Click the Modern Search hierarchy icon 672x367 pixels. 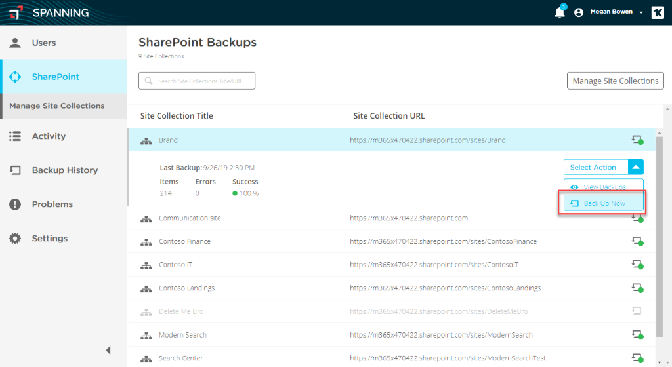(x=146, y=336)
